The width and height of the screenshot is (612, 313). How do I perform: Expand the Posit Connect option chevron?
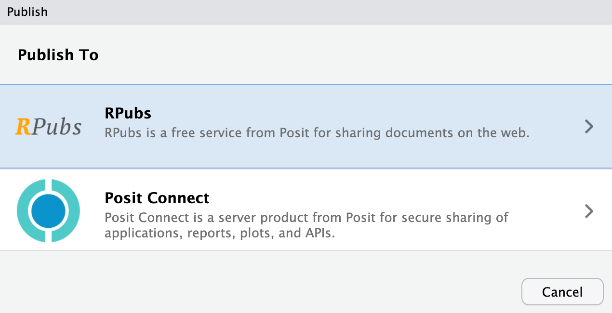click(588, 210)
